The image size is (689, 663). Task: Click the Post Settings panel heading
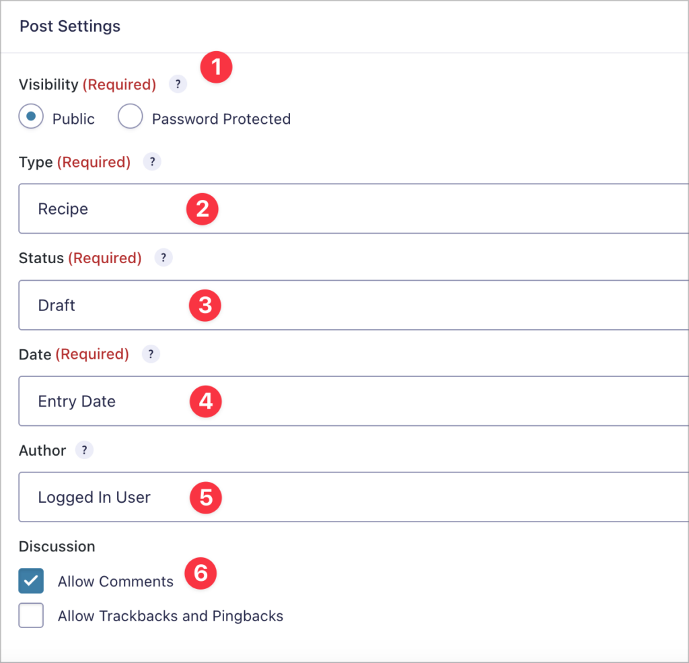pyautogui.click(x=70, y=26)
